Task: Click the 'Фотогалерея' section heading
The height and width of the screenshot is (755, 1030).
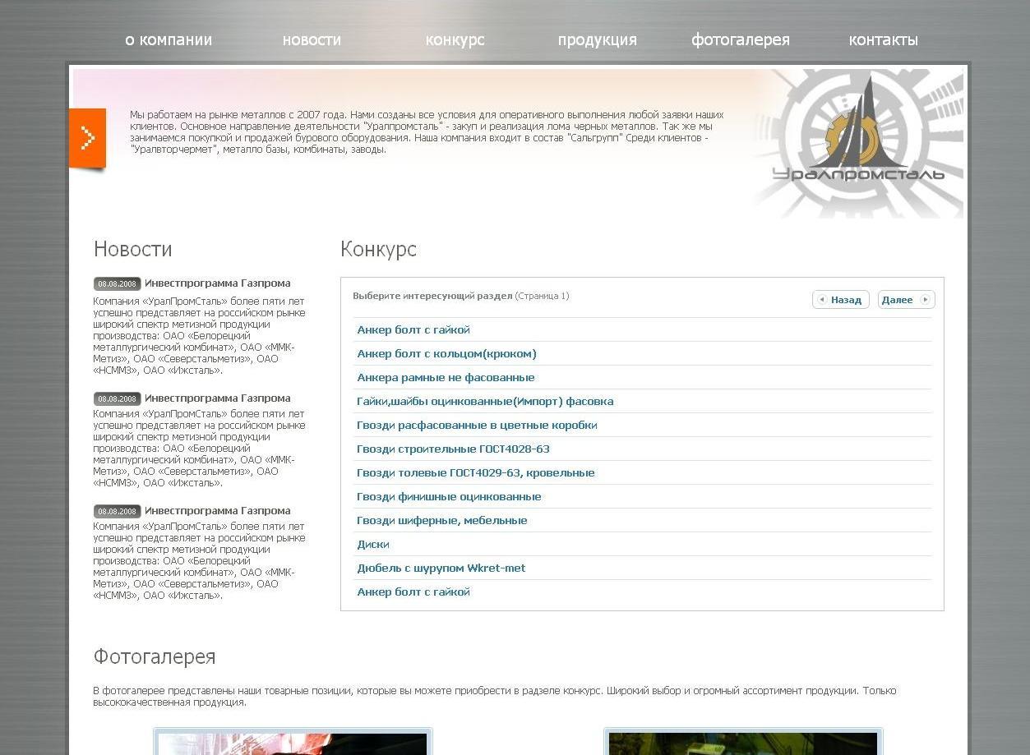Action: click(155, 657)
